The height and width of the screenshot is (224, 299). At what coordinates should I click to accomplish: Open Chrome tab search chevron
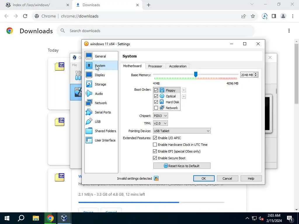(x=252, y=4)
